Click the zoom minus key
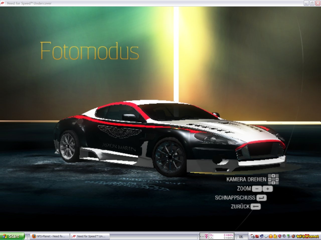The height and width of the screenshot is (240, 321). click(257, 189)
